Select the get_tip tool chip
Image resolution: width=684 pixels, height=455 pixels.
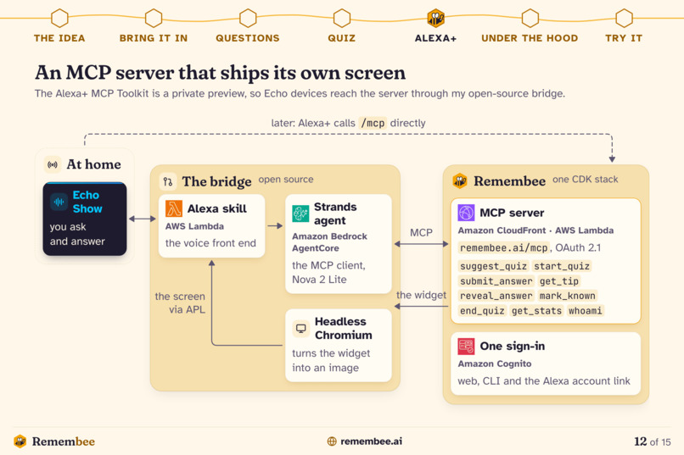[x=559, y=281]
